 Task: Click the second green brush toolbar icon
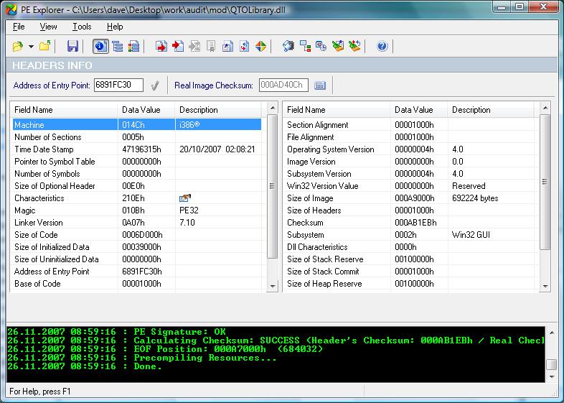[x=354, y=46]
